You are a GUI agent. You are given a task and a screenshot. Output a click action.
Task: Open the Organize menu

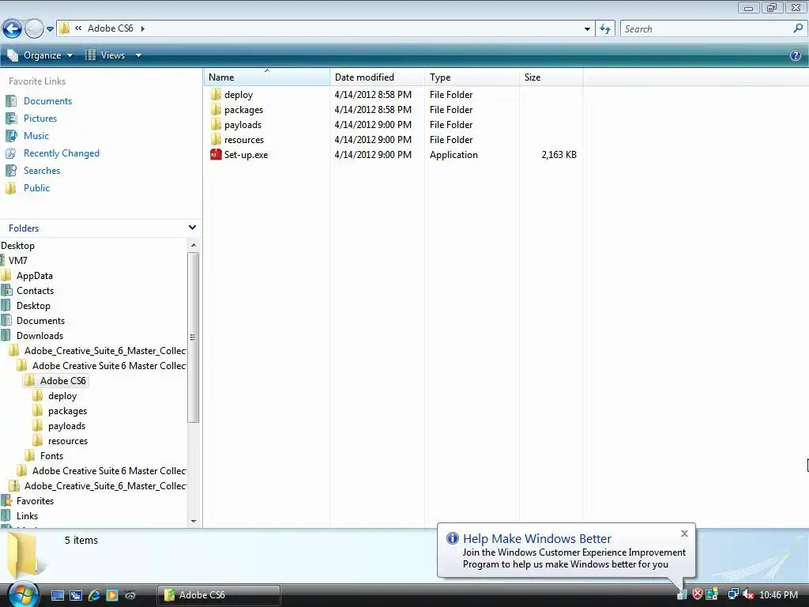tap(40, 55)
